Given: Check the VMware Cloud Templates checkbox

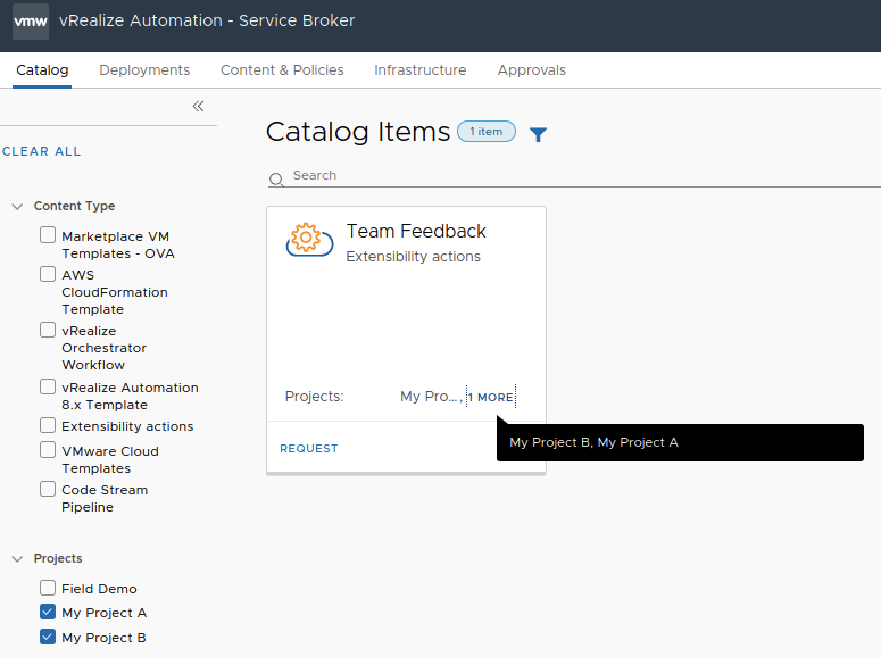Looking at the screenshot, I should (48, 450).
